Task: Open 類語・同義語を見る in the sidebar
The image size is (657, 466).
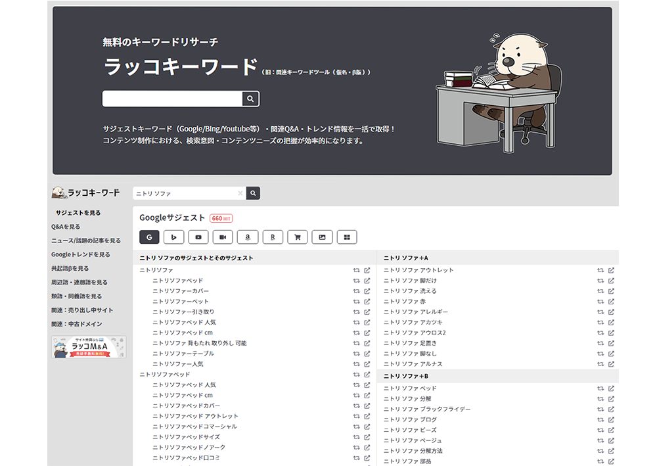Action: [77, 296]
